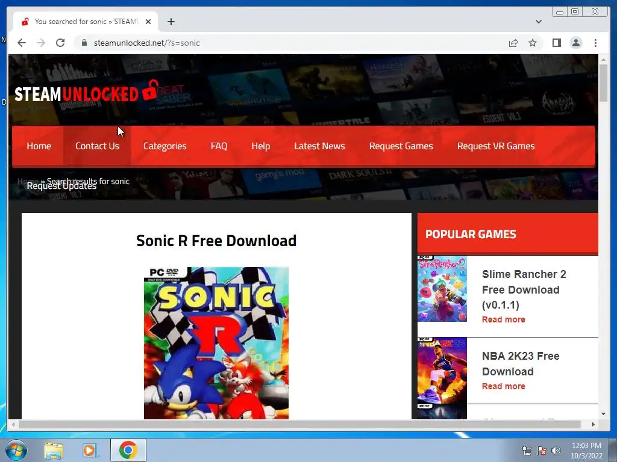
Task: Open a new tab with the plus button
Action: click(x=171, y=22)
